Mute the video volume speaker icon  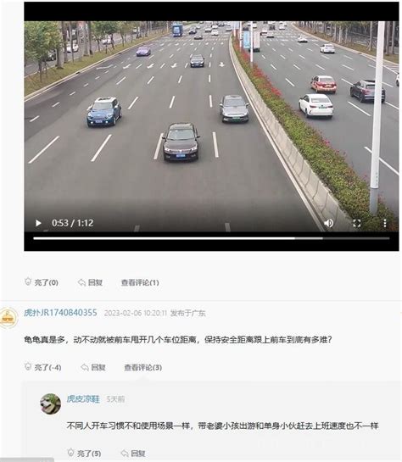pyautogui.click(x=328, y=223)
